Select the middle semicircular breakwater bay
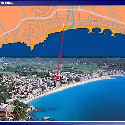Viewport: 125px width, 125px height. coord(108,32)
